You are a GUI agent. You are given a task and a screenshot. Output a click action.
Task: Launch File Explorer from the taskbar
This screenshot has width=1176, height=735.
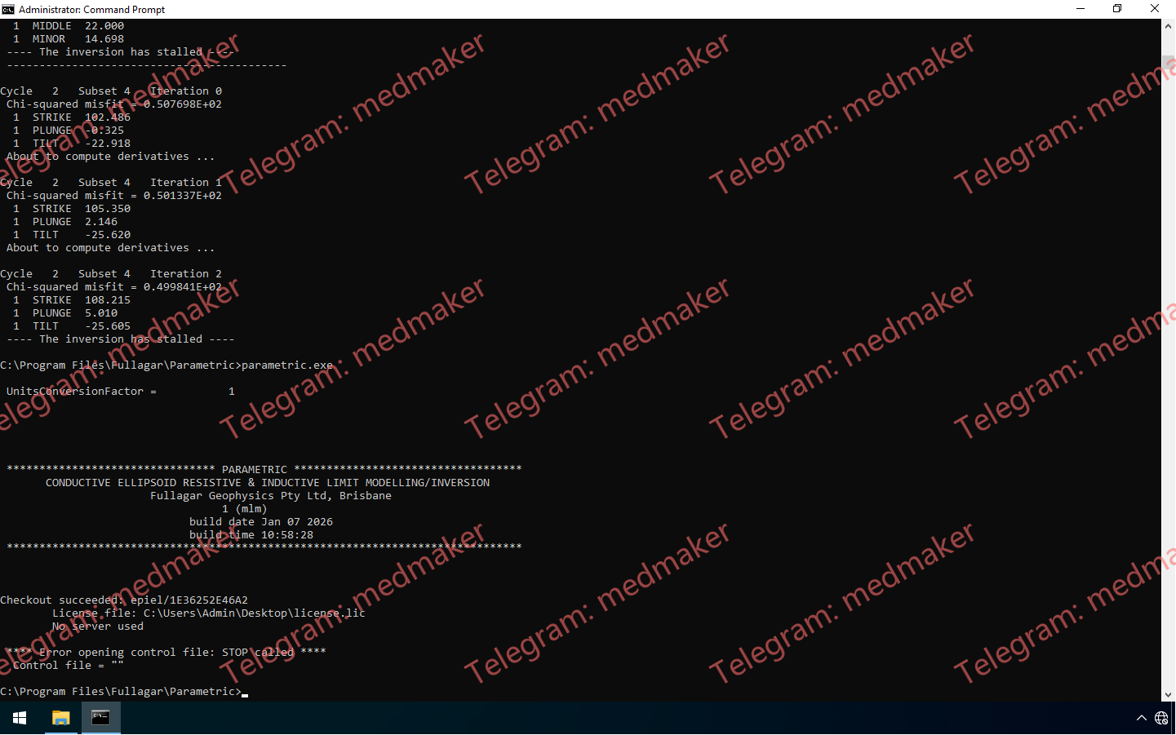tap(61, 718)
